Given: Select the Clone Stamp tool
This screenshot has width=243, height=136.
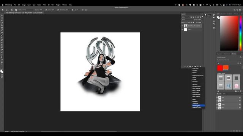Looking at the screenshot, I should point(2,37).
